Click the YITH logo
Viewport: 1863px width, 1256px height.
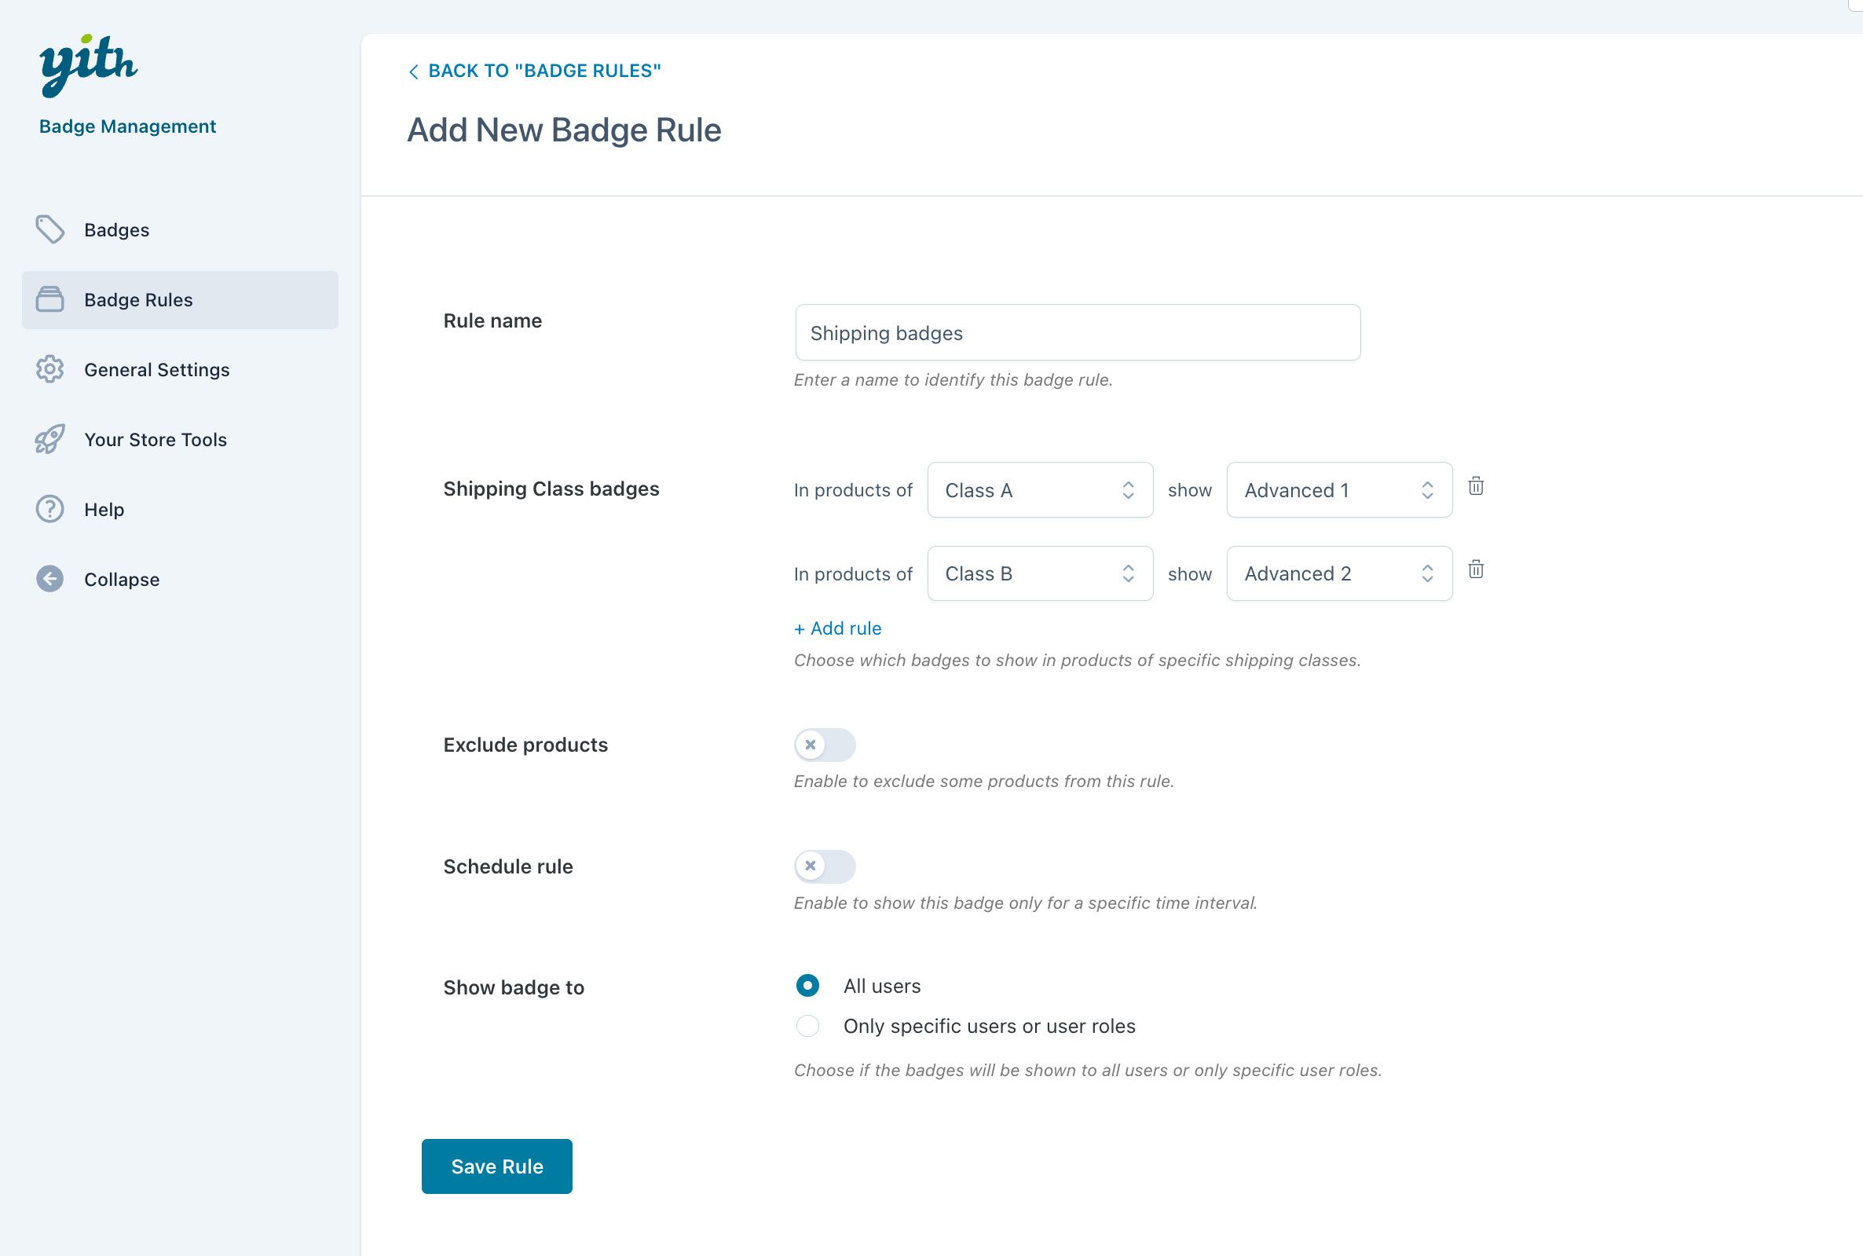coord(88,66)
